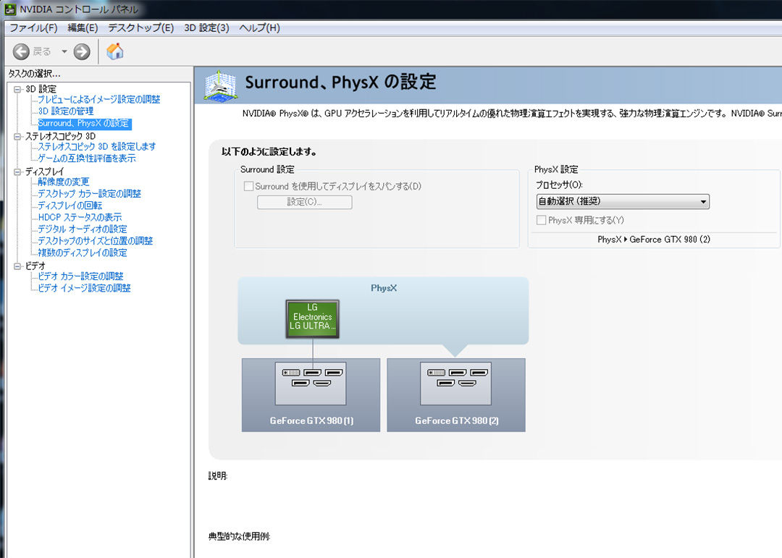Viewport: 782px width, 558px height.
Task: Click the 以下のように設定します。 heading
Action: (x=269, y=151)
